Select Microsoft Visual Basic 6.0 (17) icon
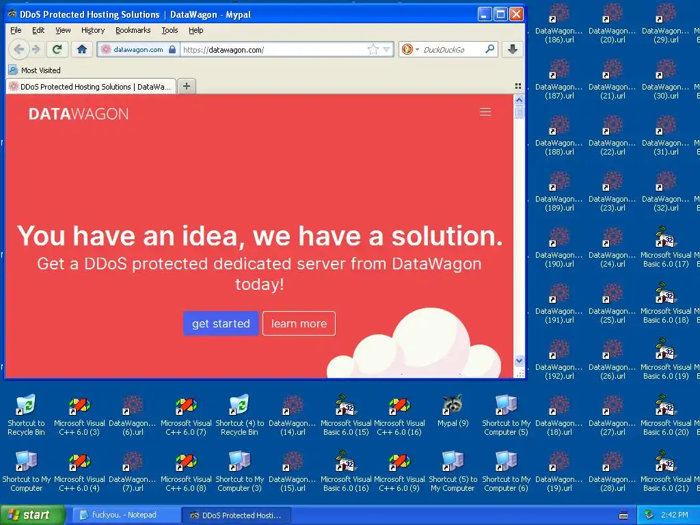 [x=666, y=247]
